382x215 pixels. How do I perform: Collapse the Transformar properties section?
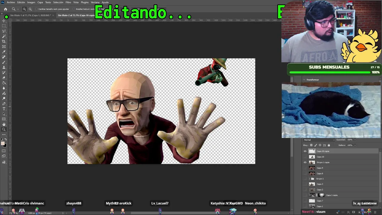[304, 80]
